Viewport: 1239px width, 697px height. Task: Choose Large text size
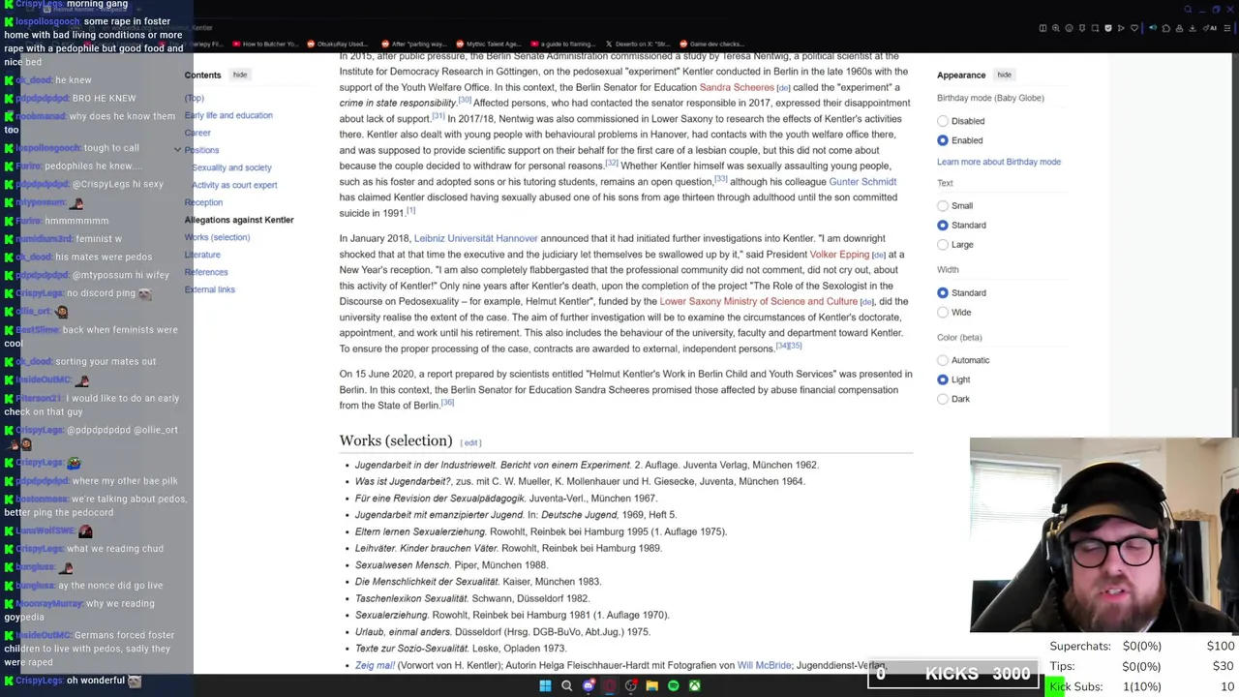tap(943, 244)
